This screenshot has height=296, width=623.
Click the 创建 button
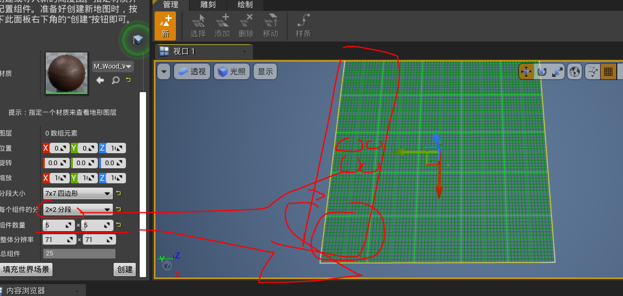(125, 270)
